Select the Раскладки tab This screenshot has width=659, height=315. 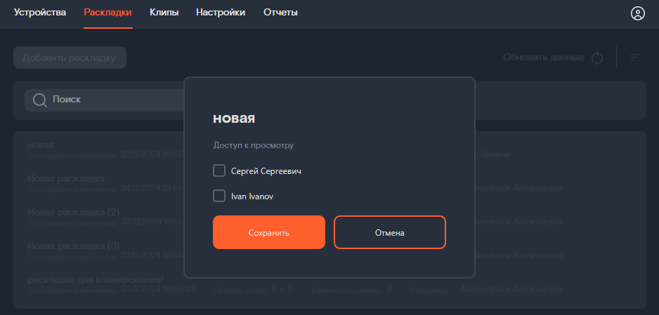[108, 13]
